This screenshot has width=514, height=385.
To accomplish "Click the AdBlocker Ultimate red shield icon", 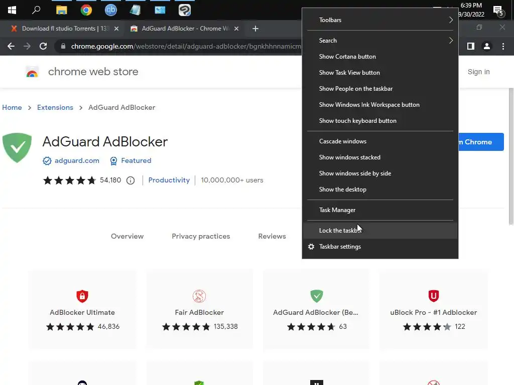I will (82, 296).
